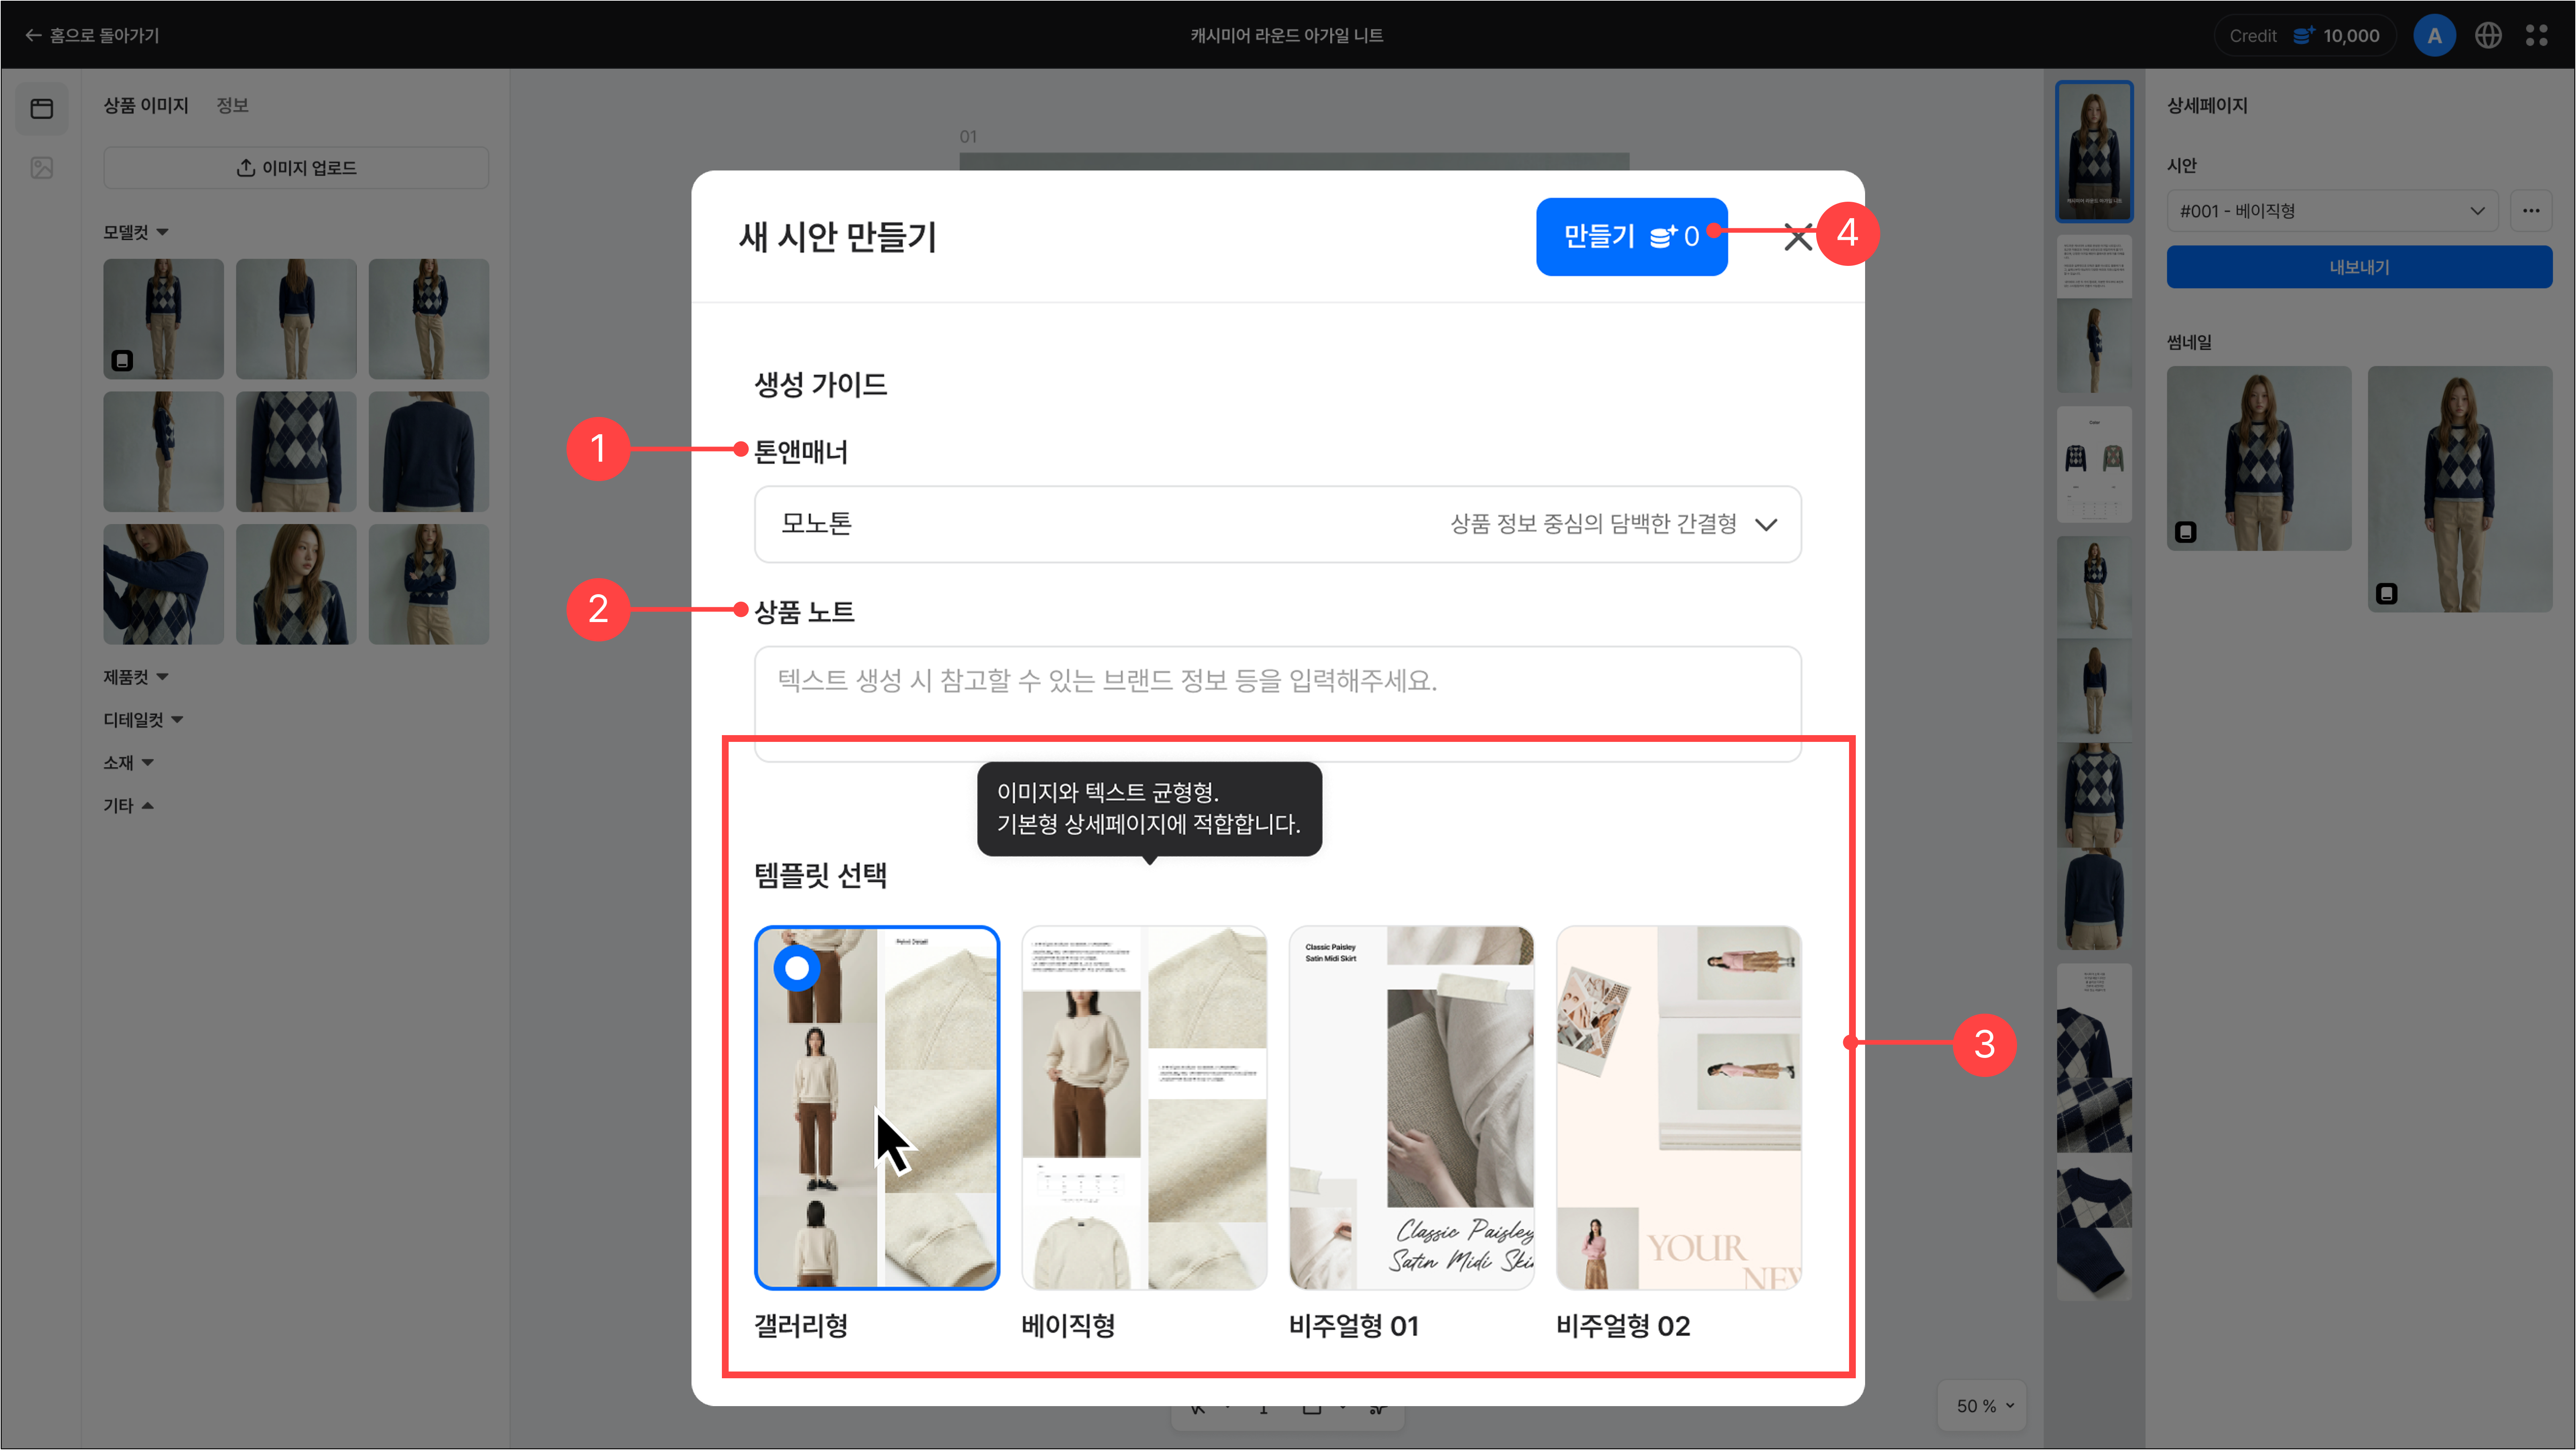The height and width of the screenshot is (1450, 2576).
Task: Select the image gallery sidebar icon
Action: pos(42,168)
